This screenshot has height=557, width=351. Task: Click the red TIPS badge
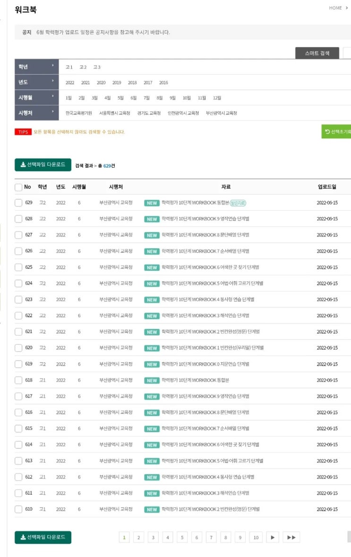click(x=23, y=132)
